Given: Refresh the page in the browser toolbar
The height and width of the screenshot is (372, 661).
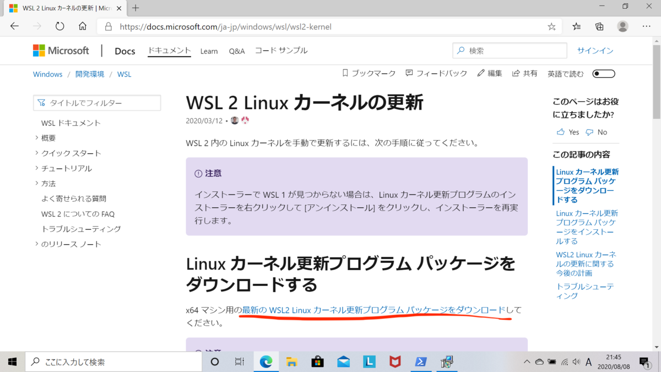Looking at the screenshot, I should click(59, 26).
